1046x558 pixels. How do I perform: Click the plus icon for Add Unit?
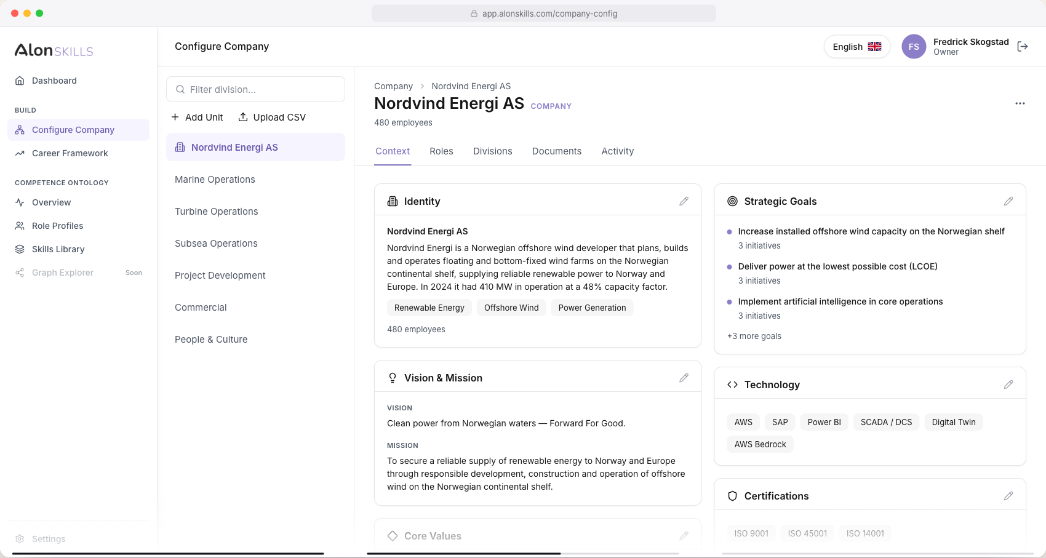point(175,117)
